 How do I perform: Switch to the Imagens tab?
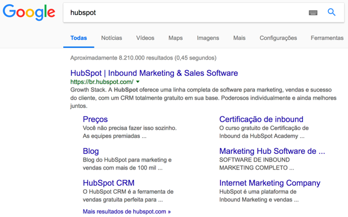coord(208,38)
